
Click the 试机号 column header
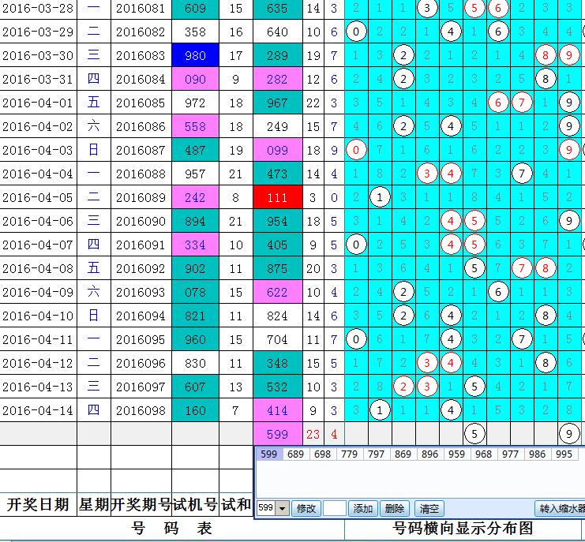[x=195, y=505]
